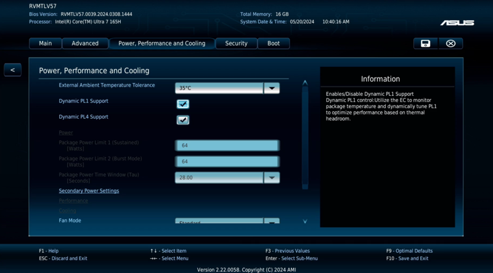Click the Package Power Time Window label

tap(99, 178)
